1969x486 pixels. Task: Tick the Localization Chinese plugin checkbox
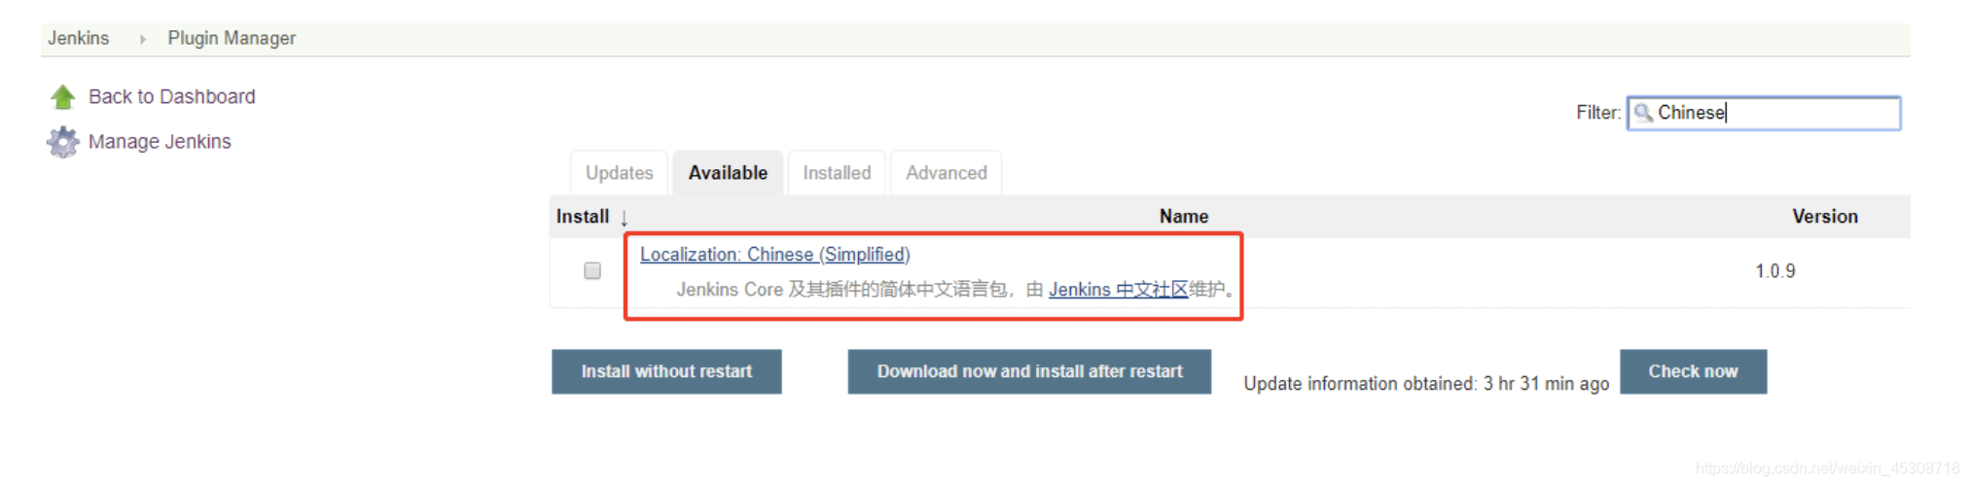click(592, 271)
